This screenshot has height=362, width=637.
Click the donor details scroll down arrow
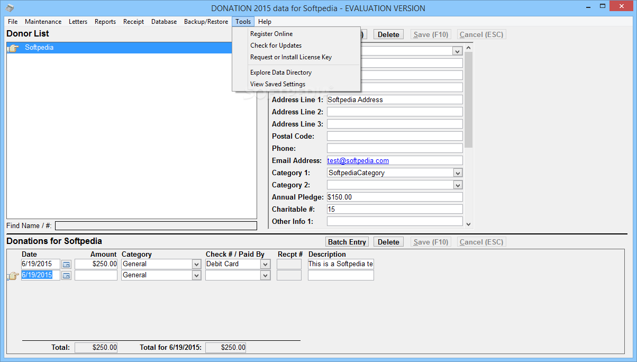coord(469,224)
